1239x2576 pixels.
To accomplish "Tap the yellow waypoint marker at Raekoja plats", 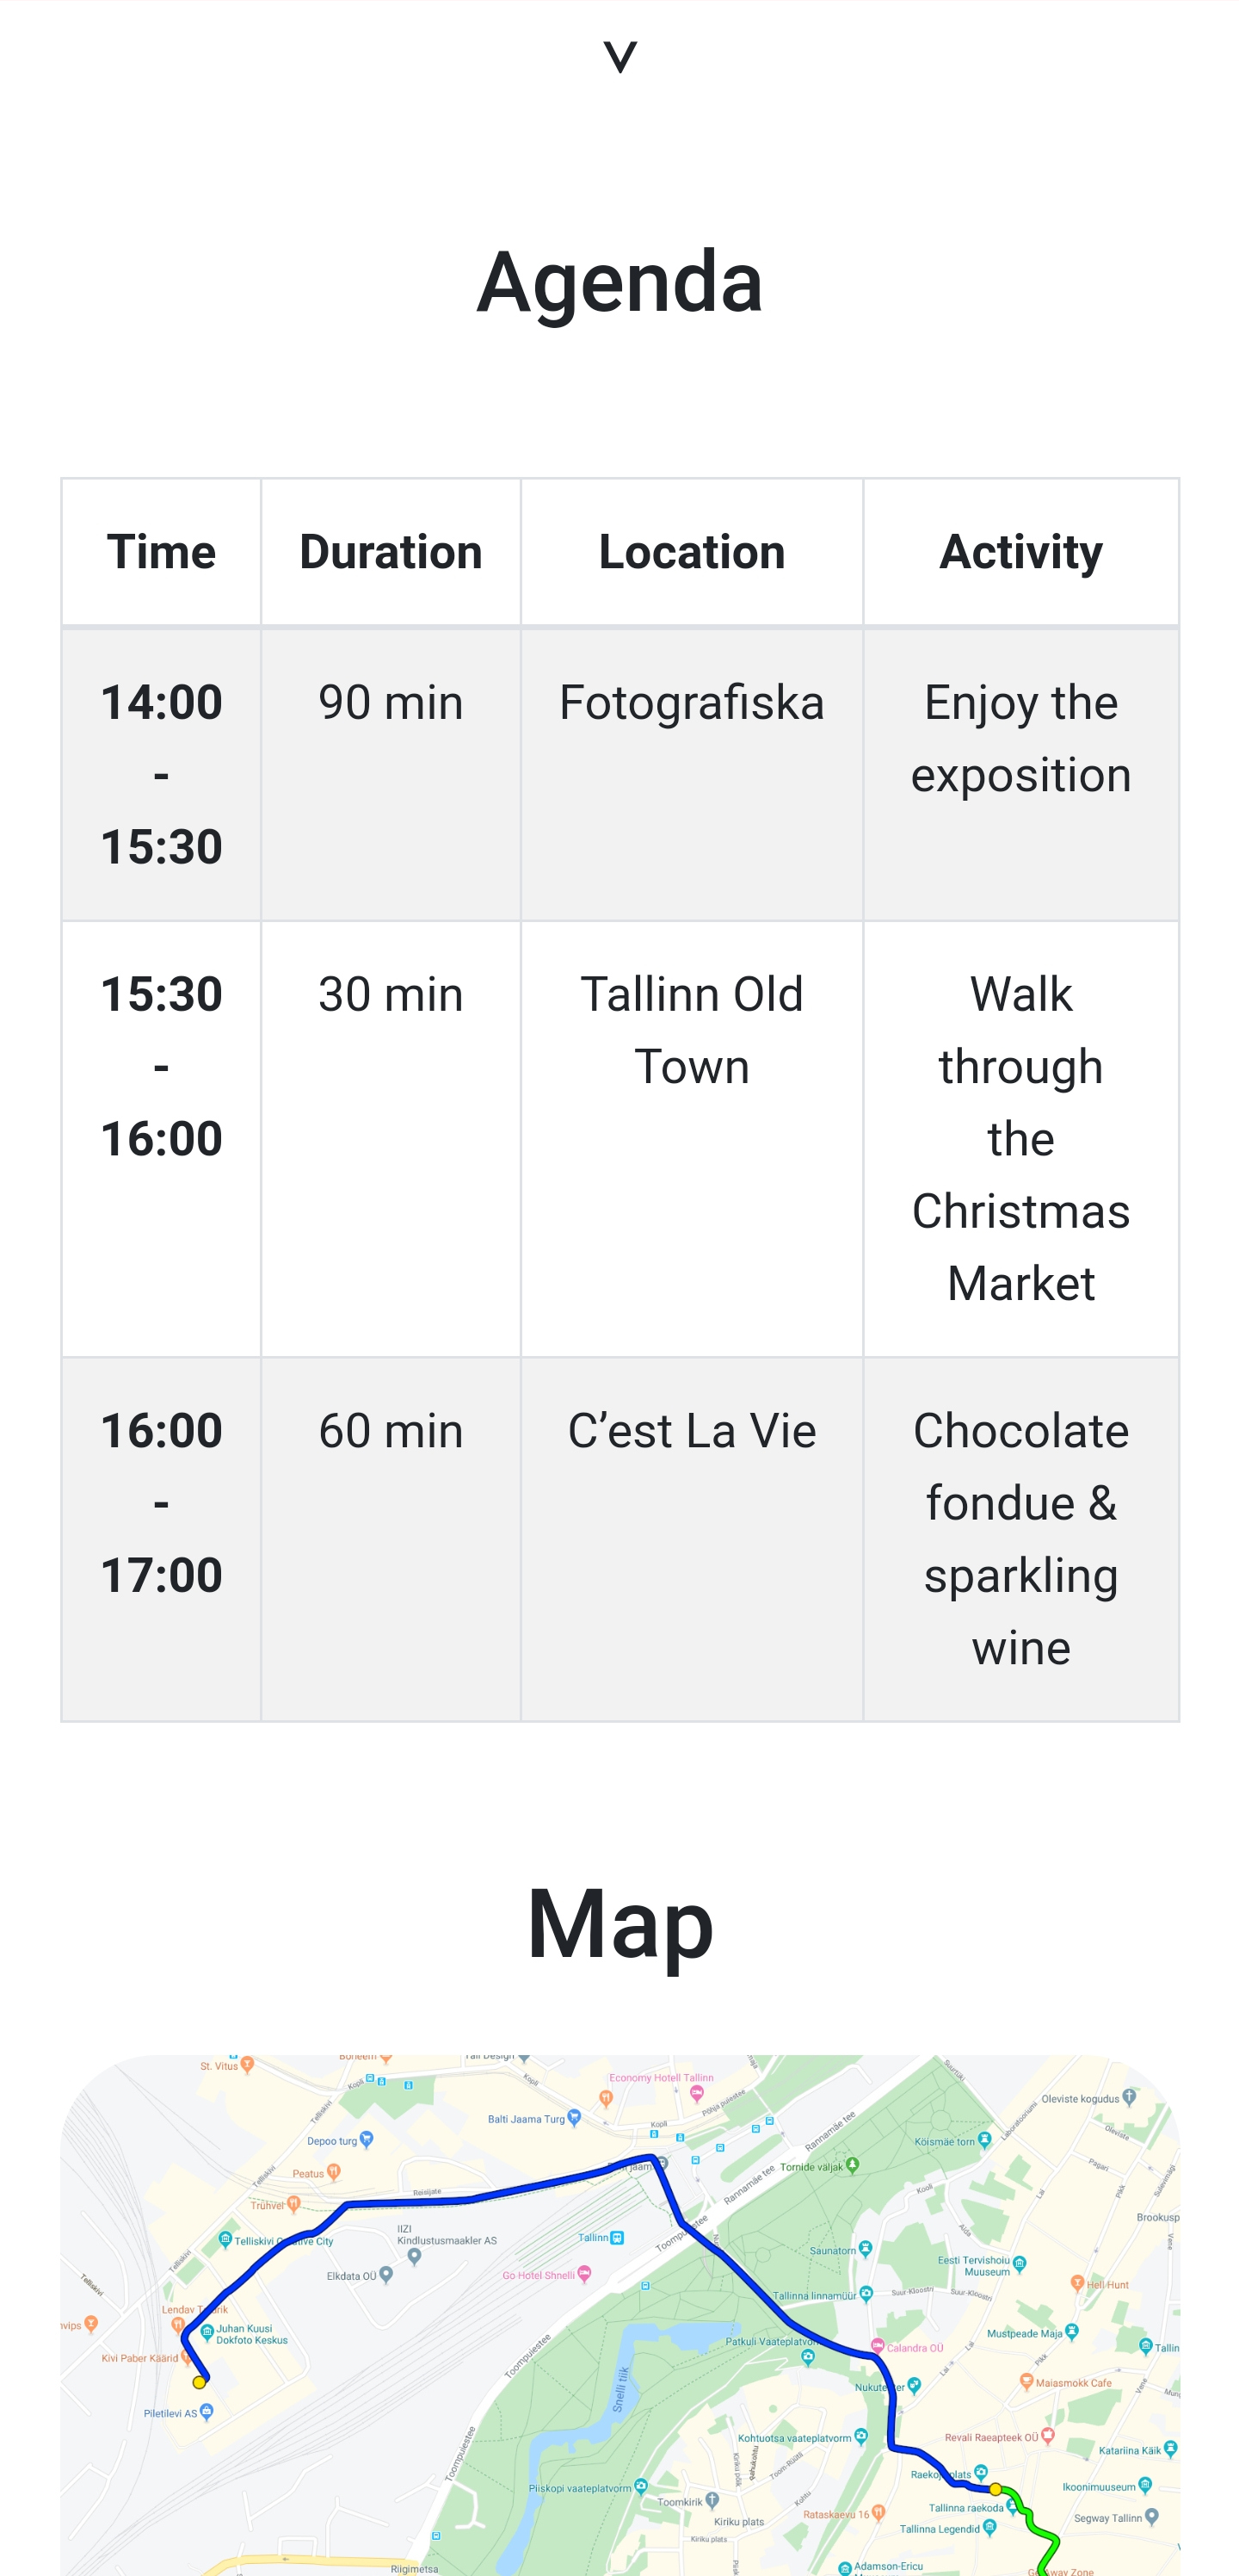I will pos(996,2488).
